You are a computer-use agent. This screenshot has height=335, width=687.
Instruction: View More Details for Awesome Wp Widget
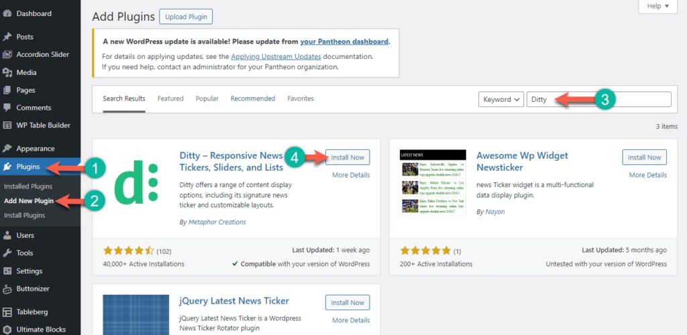[648, 175]
